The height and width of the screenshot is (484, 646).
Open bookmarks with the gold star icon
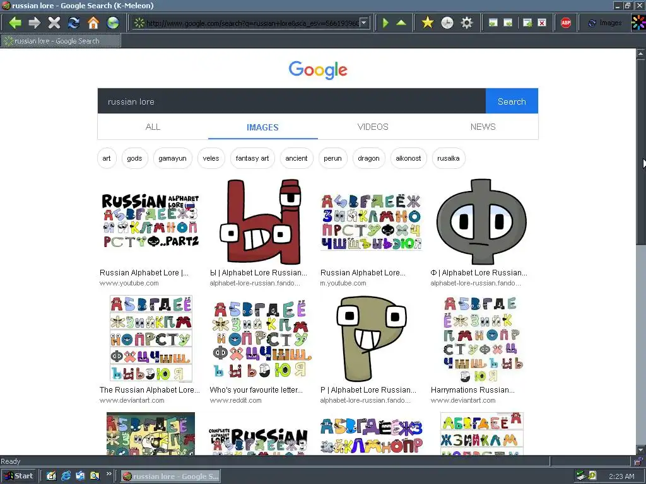(428, 23)
